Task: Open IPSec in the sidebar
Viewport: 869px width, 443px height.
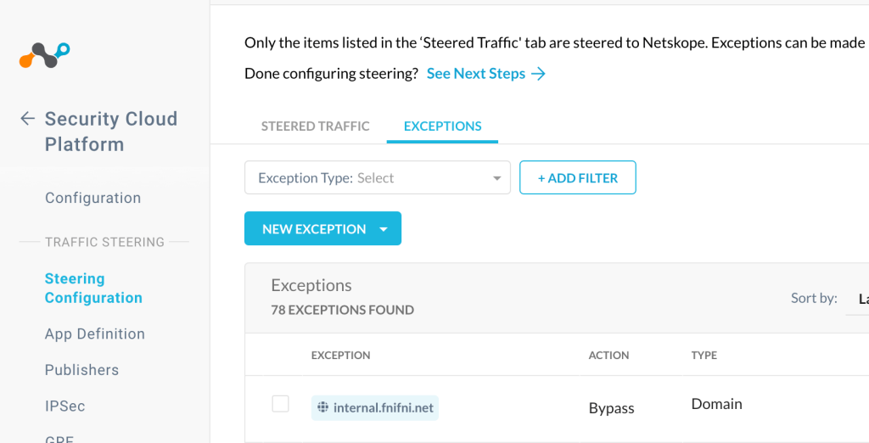Action: pyautogui.click(x=64, y=406)
